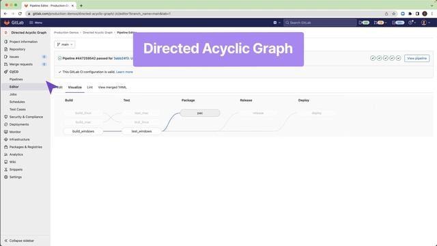The width and height of the screenshot is (437, 246).
Task: Click the Wiki sidebar icon
Action: pos(6,162)
